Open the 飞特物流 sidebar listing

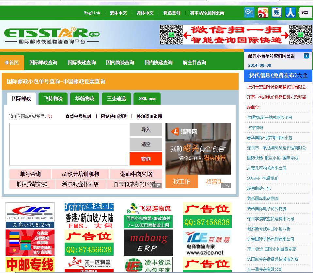(x=255, y=128)
